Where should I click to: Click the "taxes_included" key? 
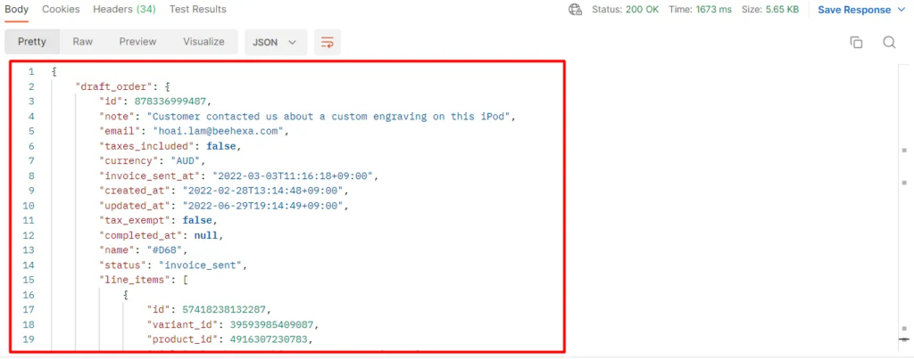pyautogui.click(x=147, y=146)
